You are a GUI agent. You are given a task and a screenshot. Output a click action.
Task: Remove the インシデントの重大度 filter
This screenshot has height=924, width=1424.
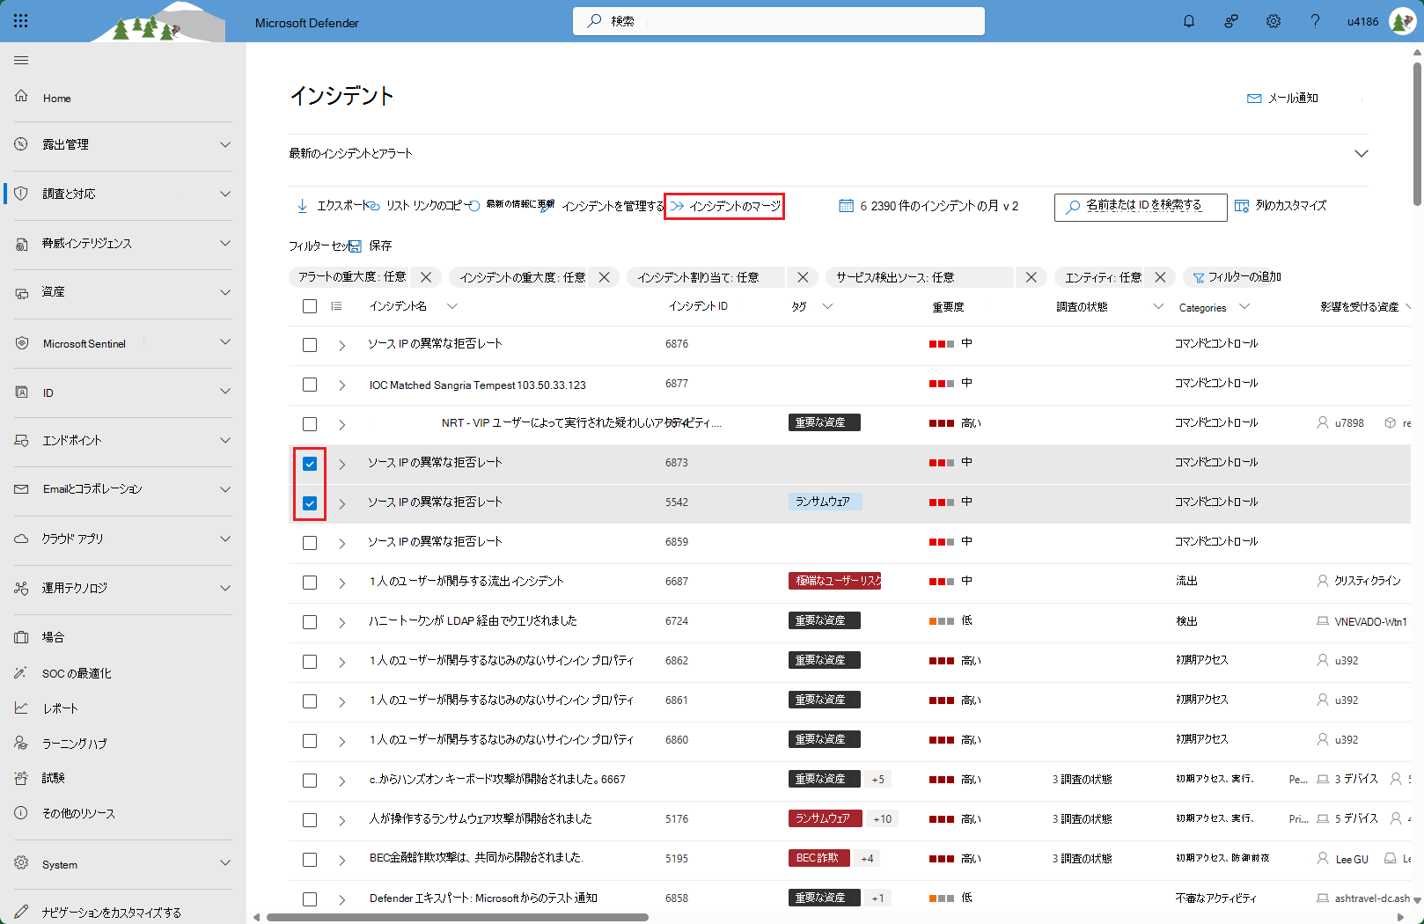pyautogui.click(x=605, y=277)
